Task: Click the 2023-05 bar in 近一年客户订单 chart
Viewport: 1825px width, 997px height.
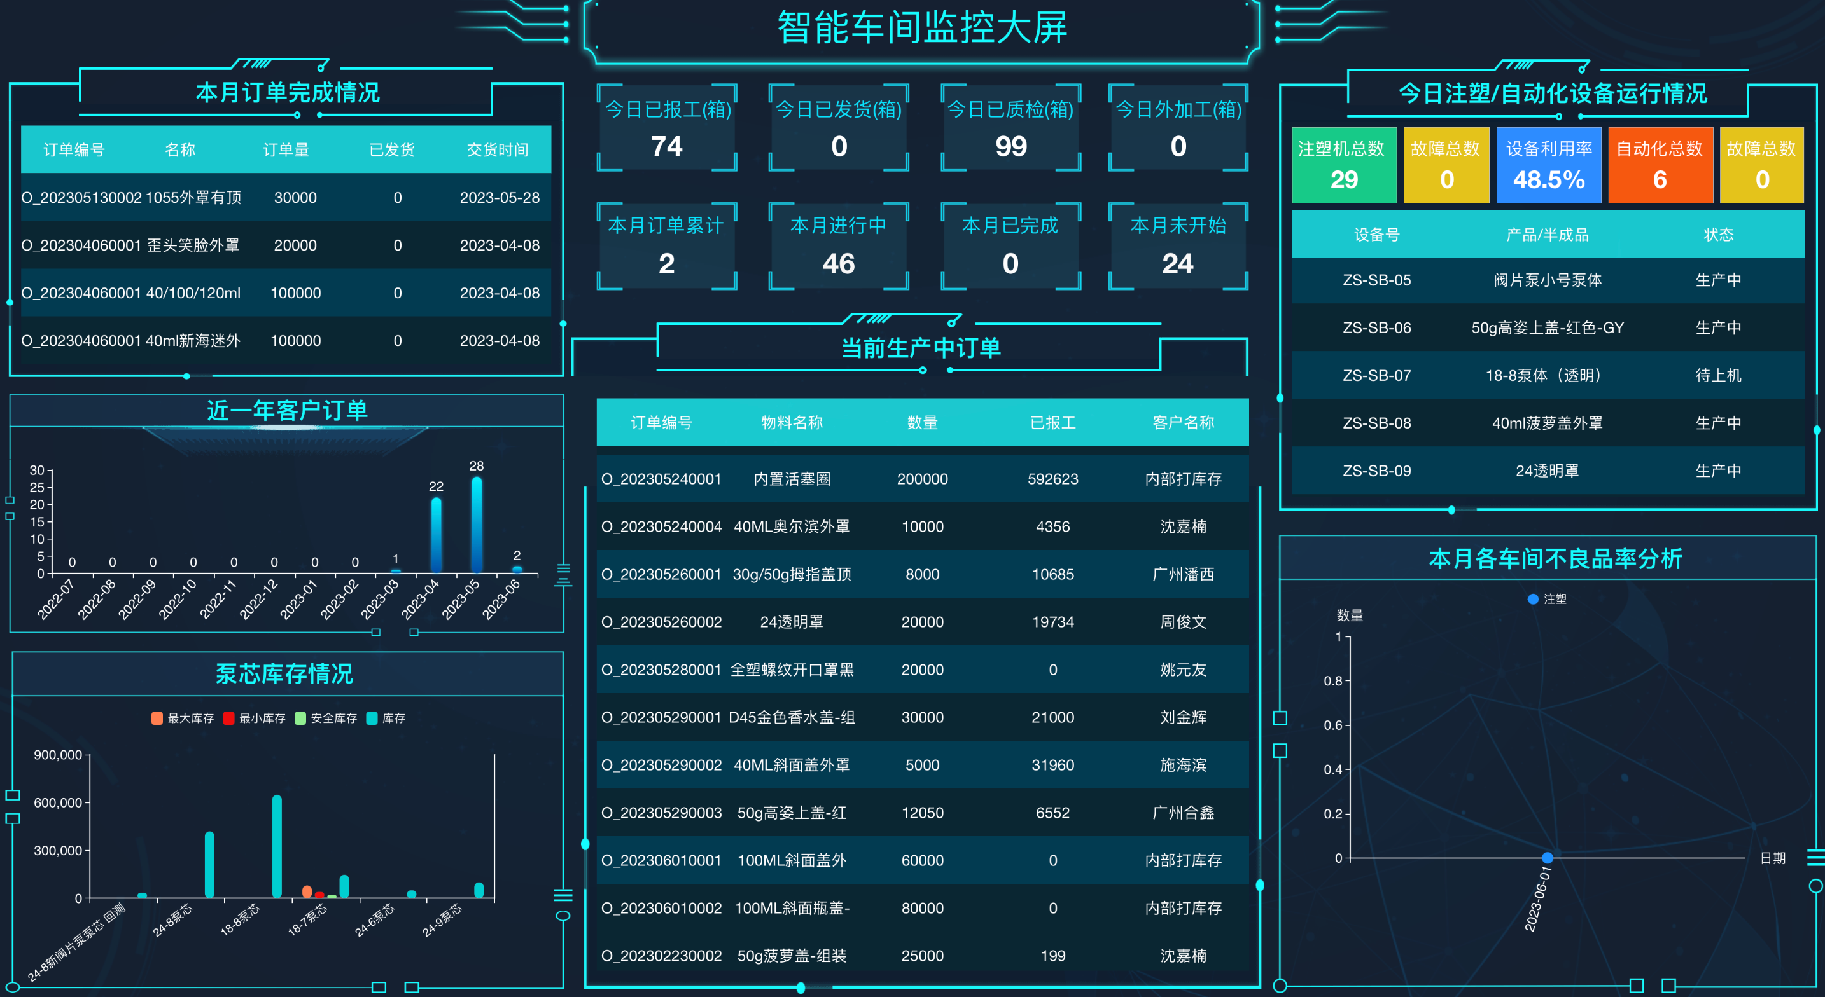Action: pos(477,526)
